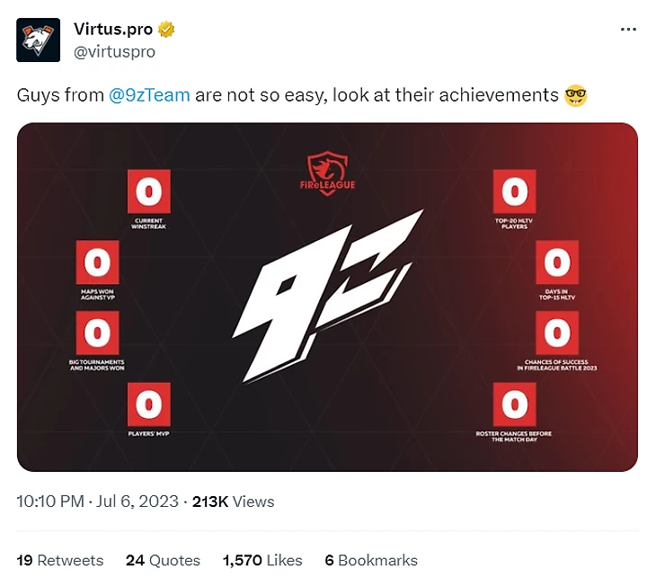Click the Top-20 HLTV Players tile
Screen dimensions: 656x586
tap(515, 191)
